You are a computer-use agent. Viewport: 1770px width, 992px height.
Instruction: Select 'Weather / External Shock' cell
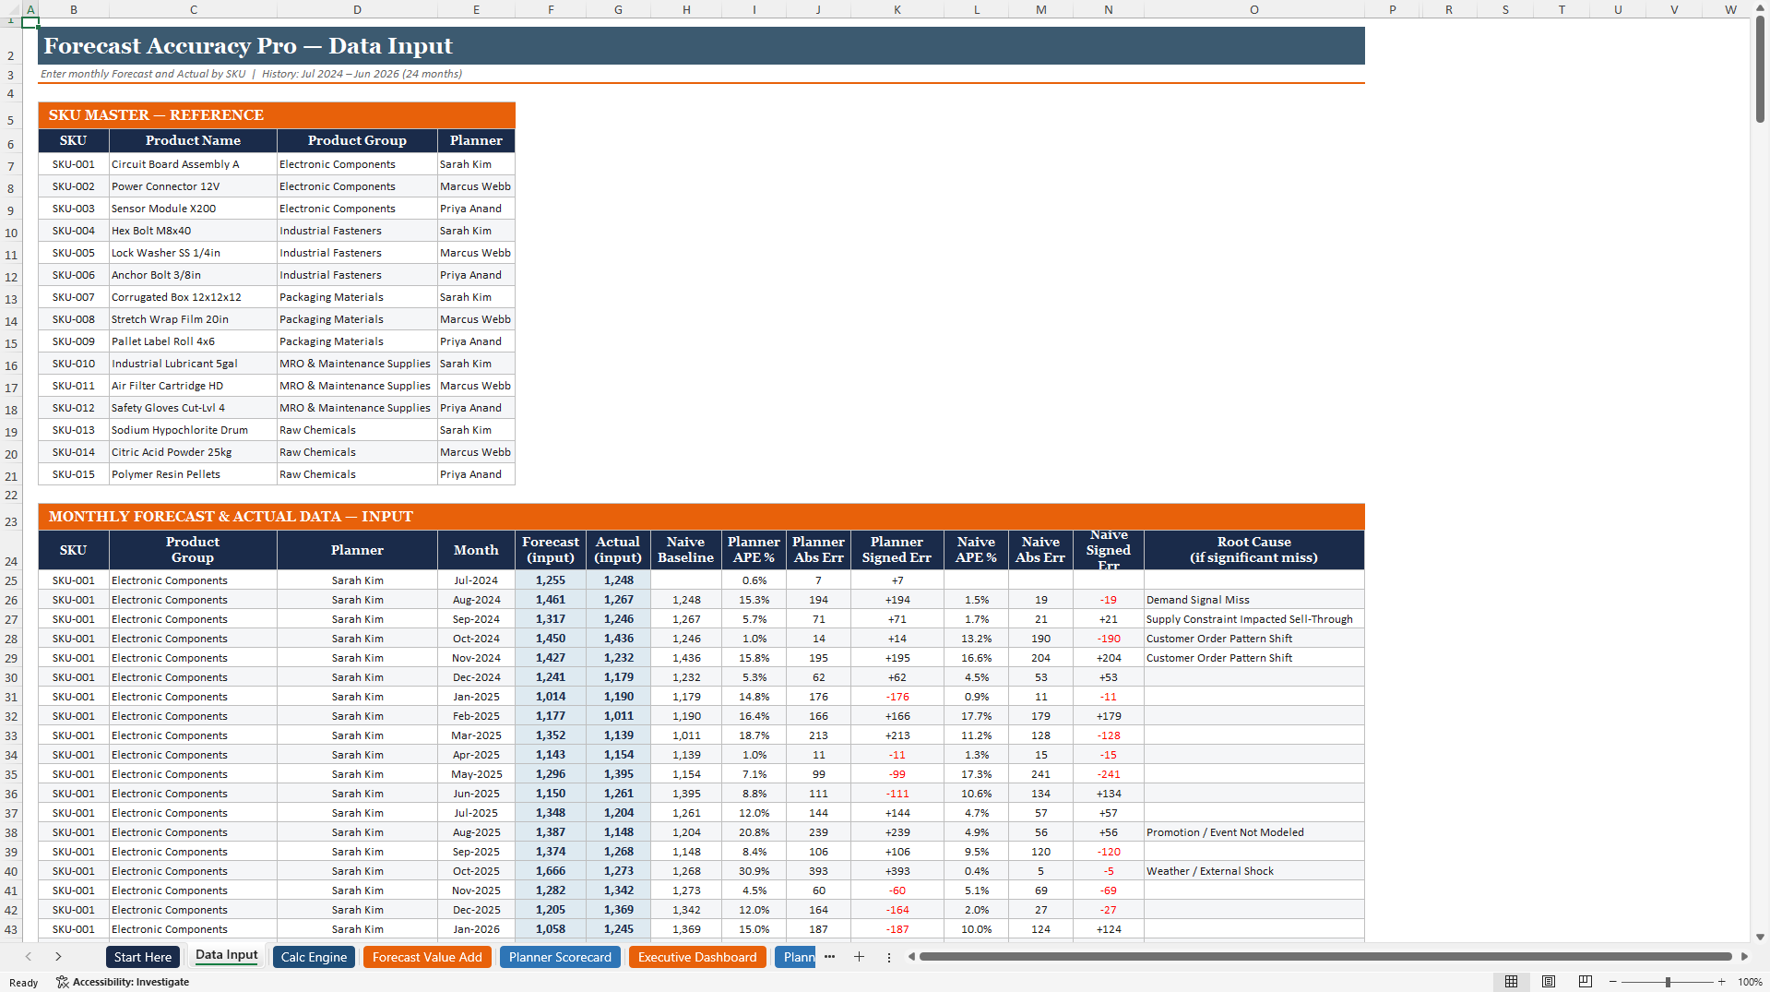[x=1253, y=871]
